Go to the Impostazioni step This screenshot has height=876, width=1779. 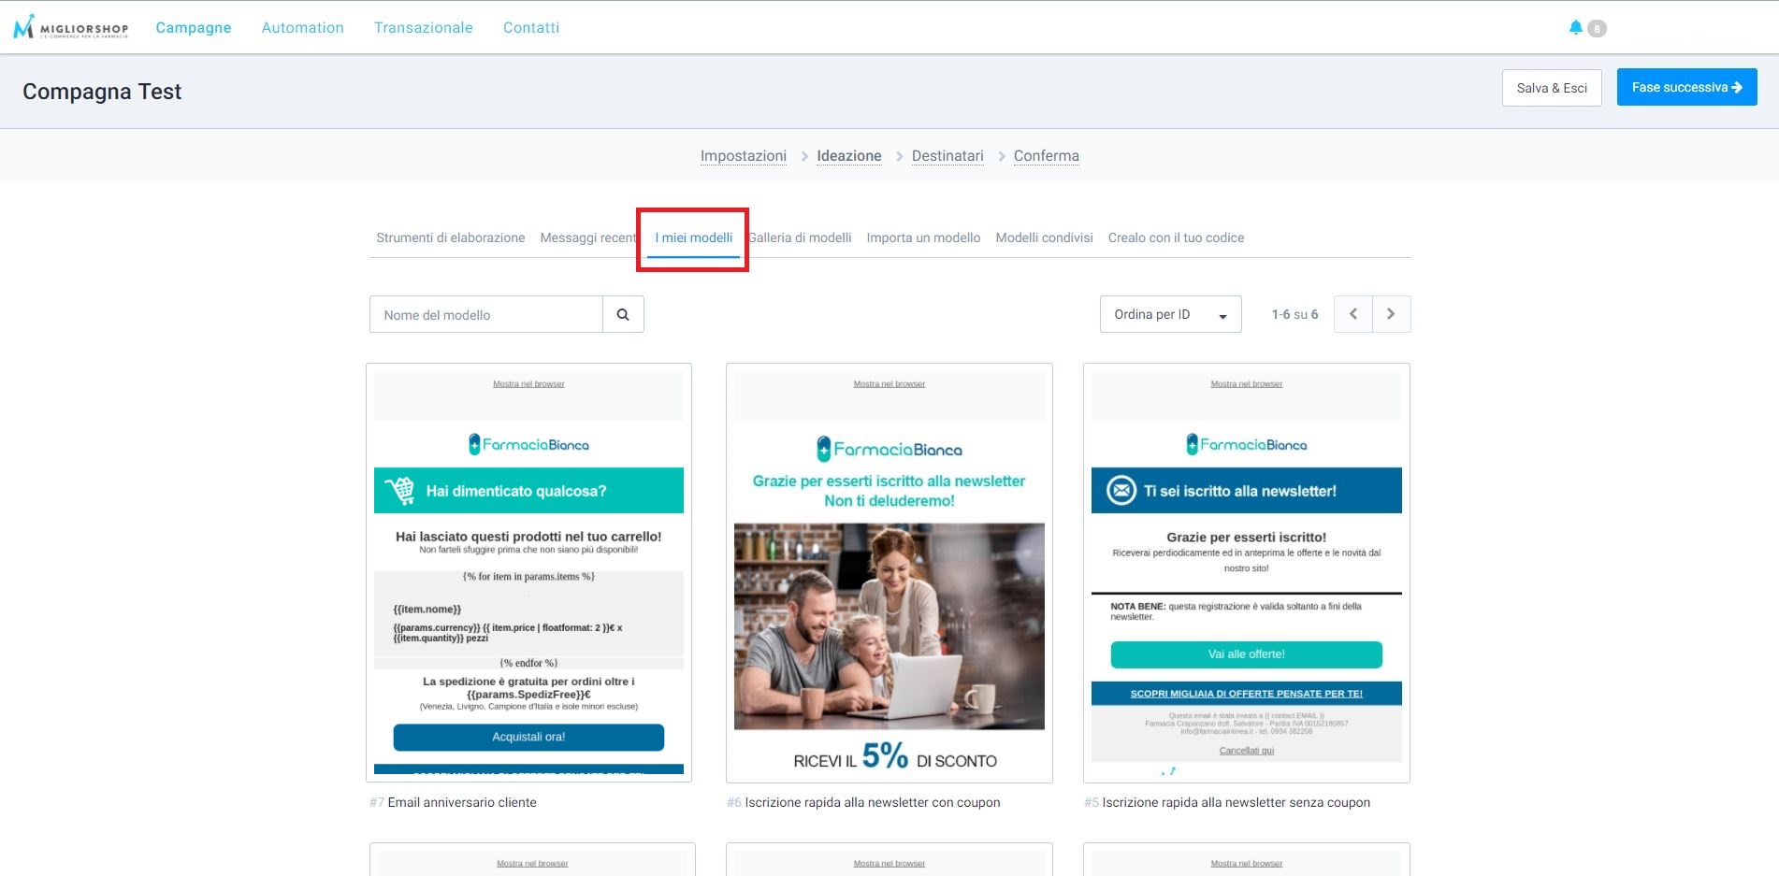[743, 156]
